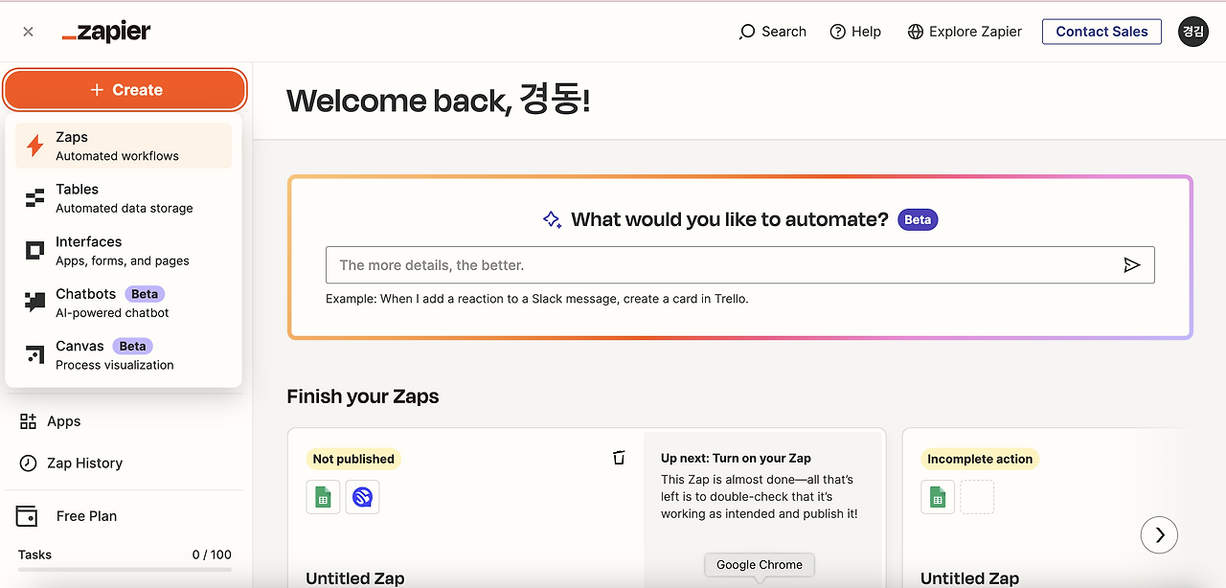Delete the Untitled Zap with the trash icon
Screen dimensions: 1226x588
pos(619,458)
